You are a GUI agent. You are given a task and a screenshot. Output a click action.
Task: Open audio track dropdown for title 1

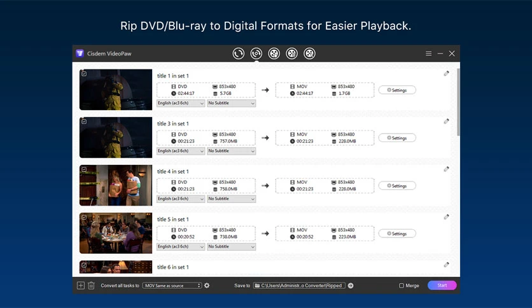point(181,103)
